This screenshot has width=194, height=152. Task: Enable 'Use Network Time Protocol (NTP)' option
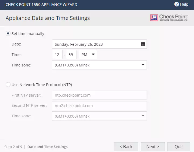8,85
